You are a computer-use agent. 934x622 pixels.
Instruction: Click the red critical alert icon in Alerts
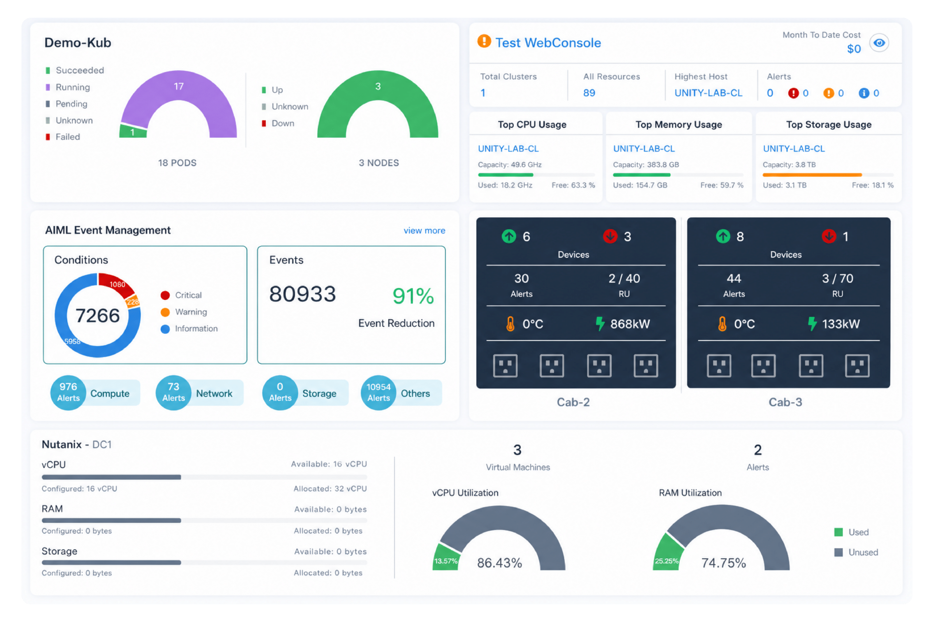(x=793, y=93)
